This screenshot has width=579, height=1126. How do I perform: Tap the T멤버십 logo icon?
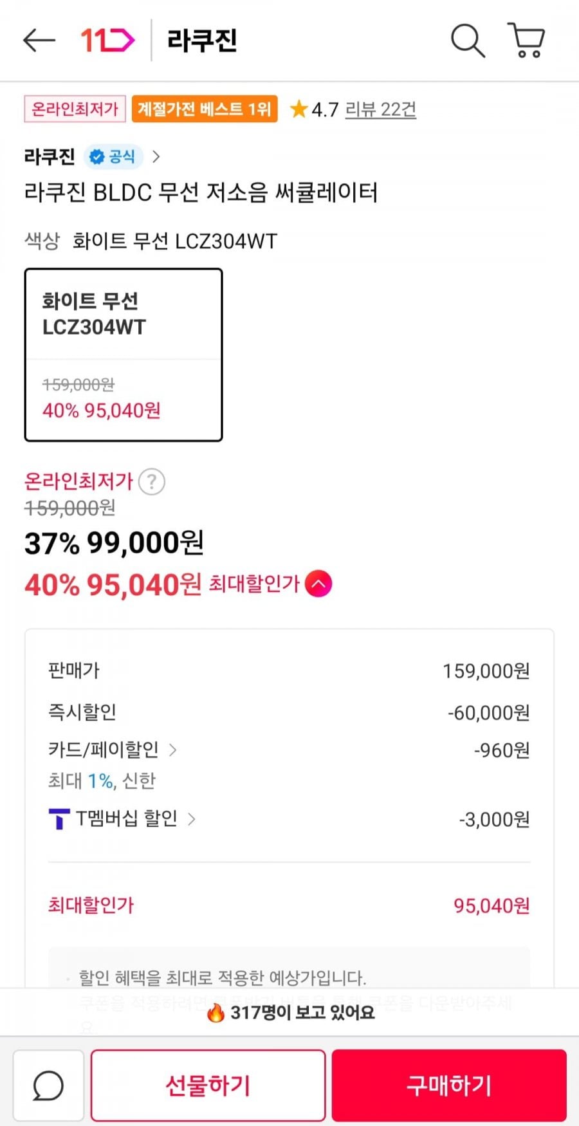tap(59, 819)
